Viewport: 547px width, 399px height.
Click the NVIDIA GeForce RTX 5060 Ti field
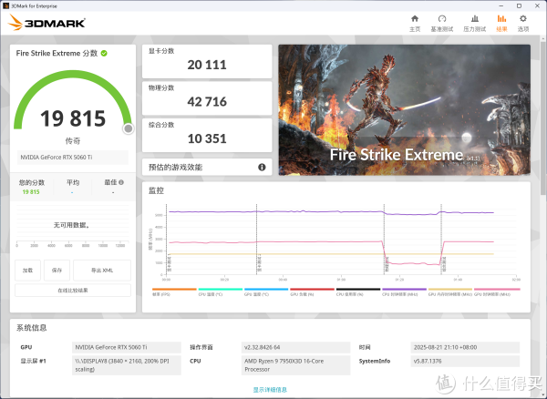[x=72, y=158]
